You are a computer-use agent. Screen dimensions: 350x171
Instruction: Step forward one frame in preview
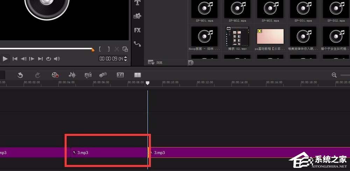[x=32, y=59]
